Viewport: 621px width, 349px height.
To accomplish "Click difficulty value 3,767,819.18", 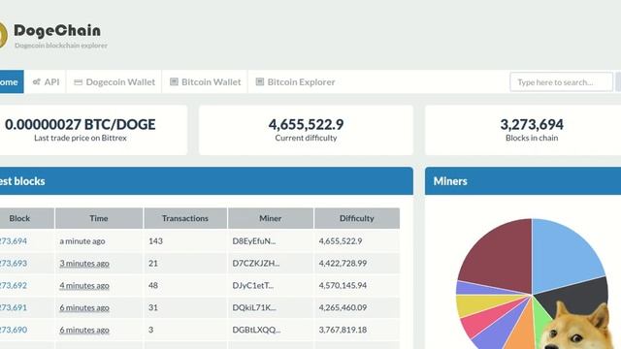I will coord(343,330).
